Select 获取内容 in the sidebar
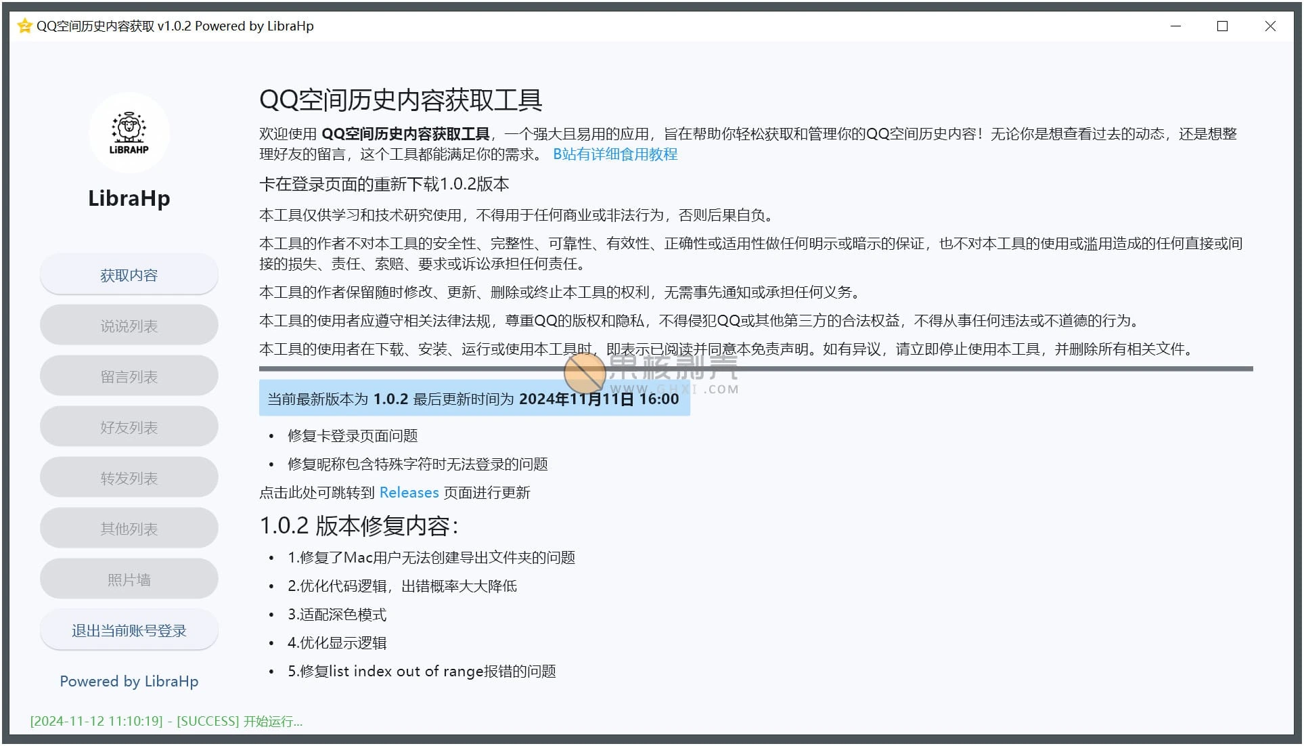This screenshot has width=1304, height=746. pos(129,274)
